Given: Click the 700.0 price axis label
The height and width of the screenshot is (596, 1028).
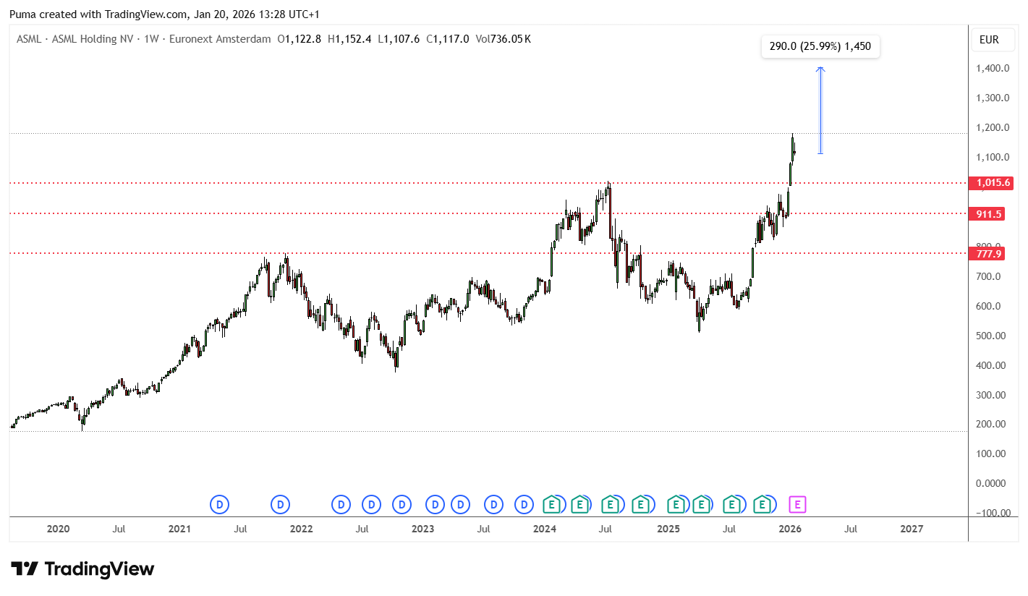Looking at the screenshot, I should 988,276.
